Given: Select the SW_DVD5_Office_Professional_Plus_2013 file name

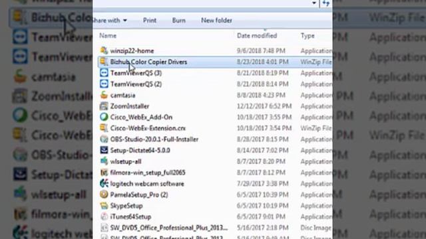Looking at the screenshot, I should tap(168, 228).
